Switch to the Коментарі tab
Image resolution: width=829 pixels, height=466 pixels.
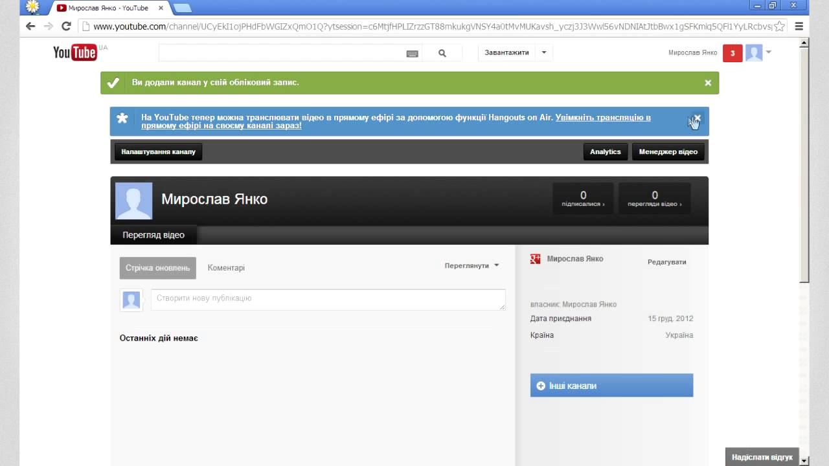click(x=226, y=268)
